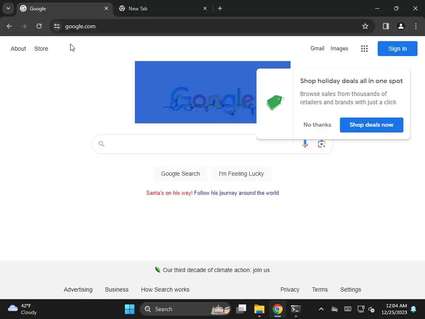The image size is (425, 319).
Task: Open the terminal icon on the taskbar
Action: click(296, 309)
